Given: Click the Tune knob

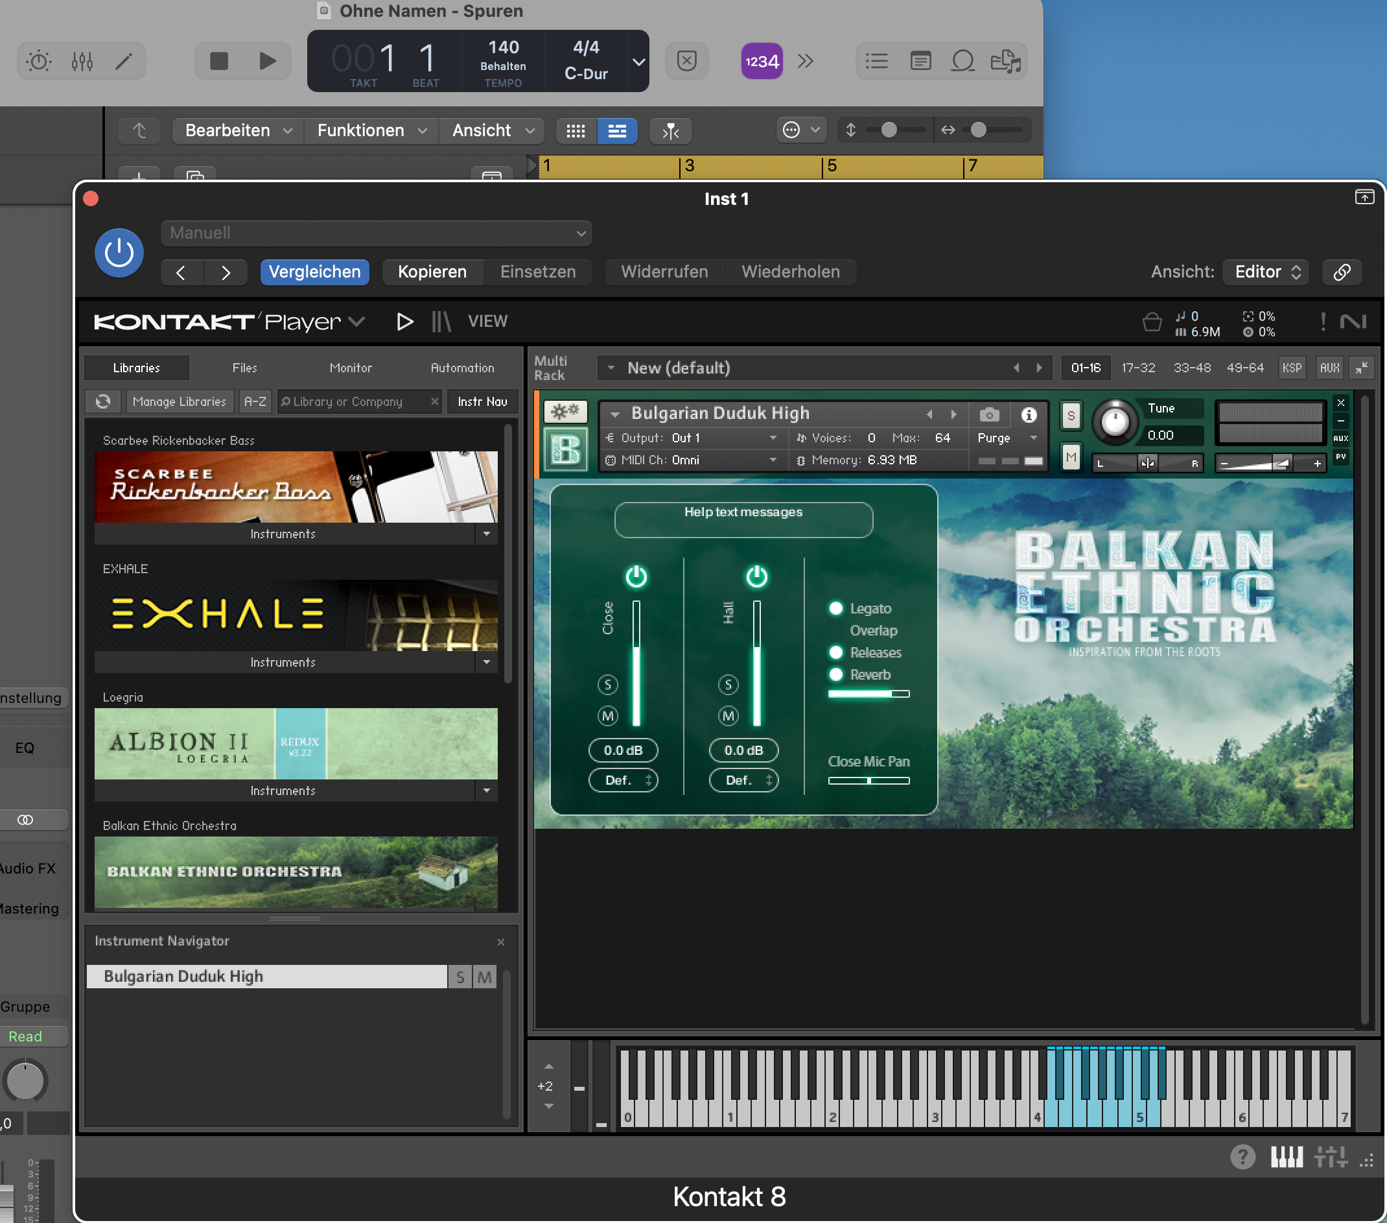Looking at the screenshot, I should [x=1115, y=422].
